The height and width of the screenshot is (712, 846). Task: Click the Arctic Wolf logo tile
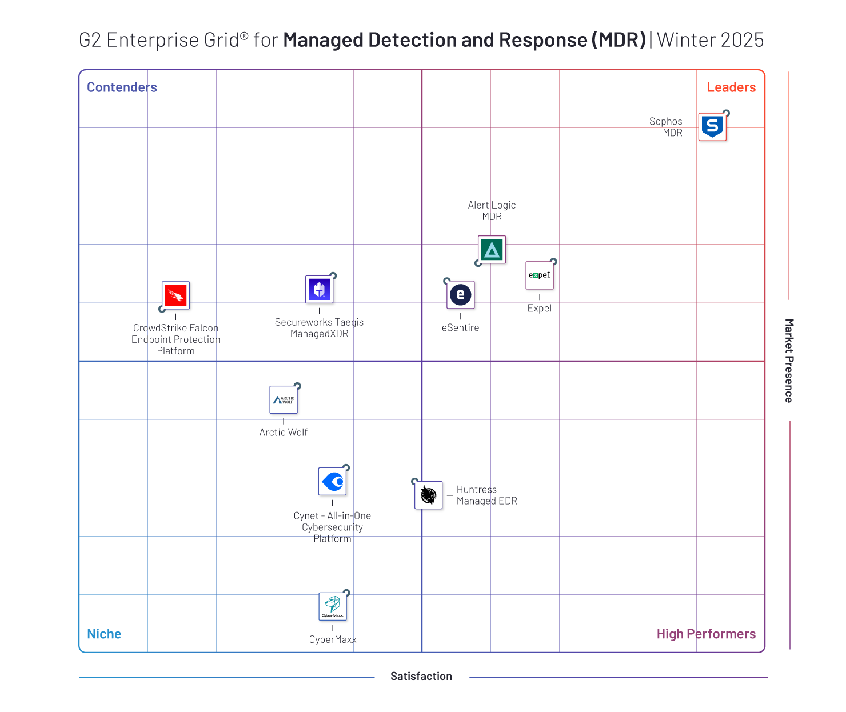[284, 400]
